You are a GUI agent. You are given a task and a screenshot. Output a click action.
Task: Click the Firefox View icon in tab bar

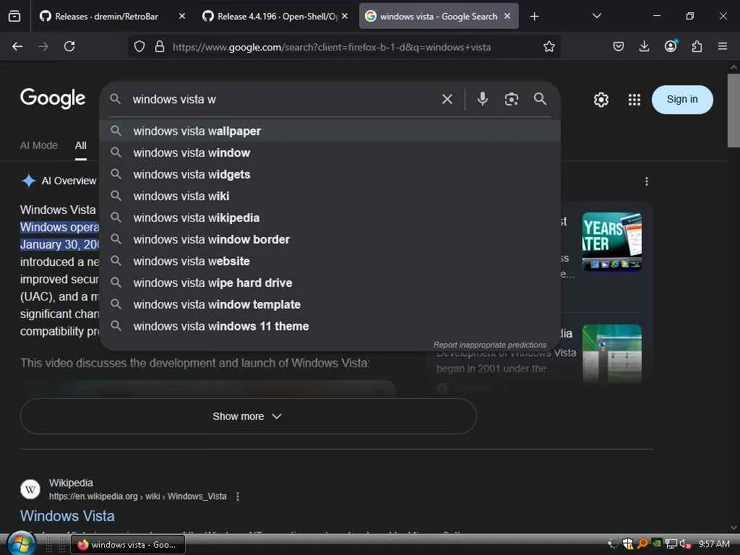pos(14,16)
